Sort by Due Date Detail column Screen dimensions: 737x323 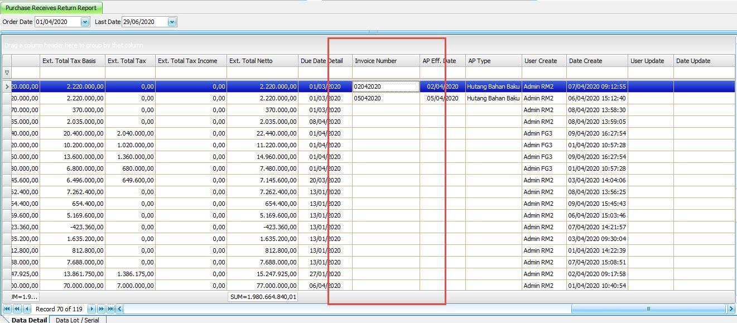[325, 61]
